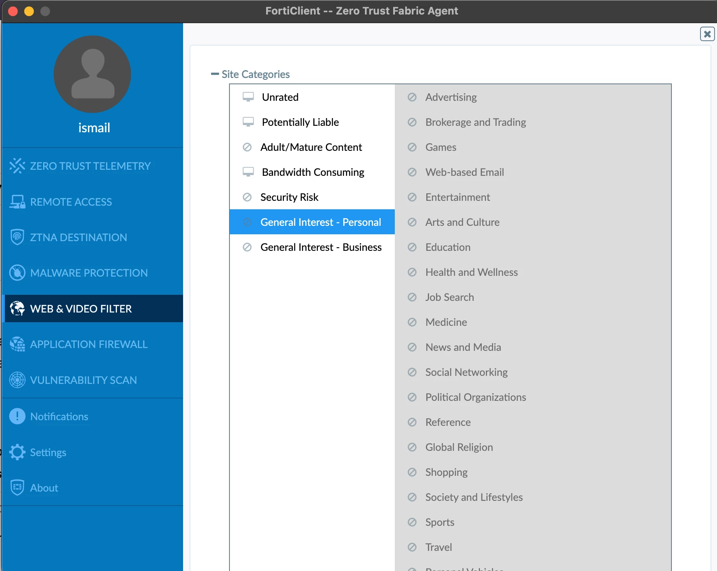The image size is (717, 571).
Task: Select General Interest - Business category
Action: pos(312,247)
